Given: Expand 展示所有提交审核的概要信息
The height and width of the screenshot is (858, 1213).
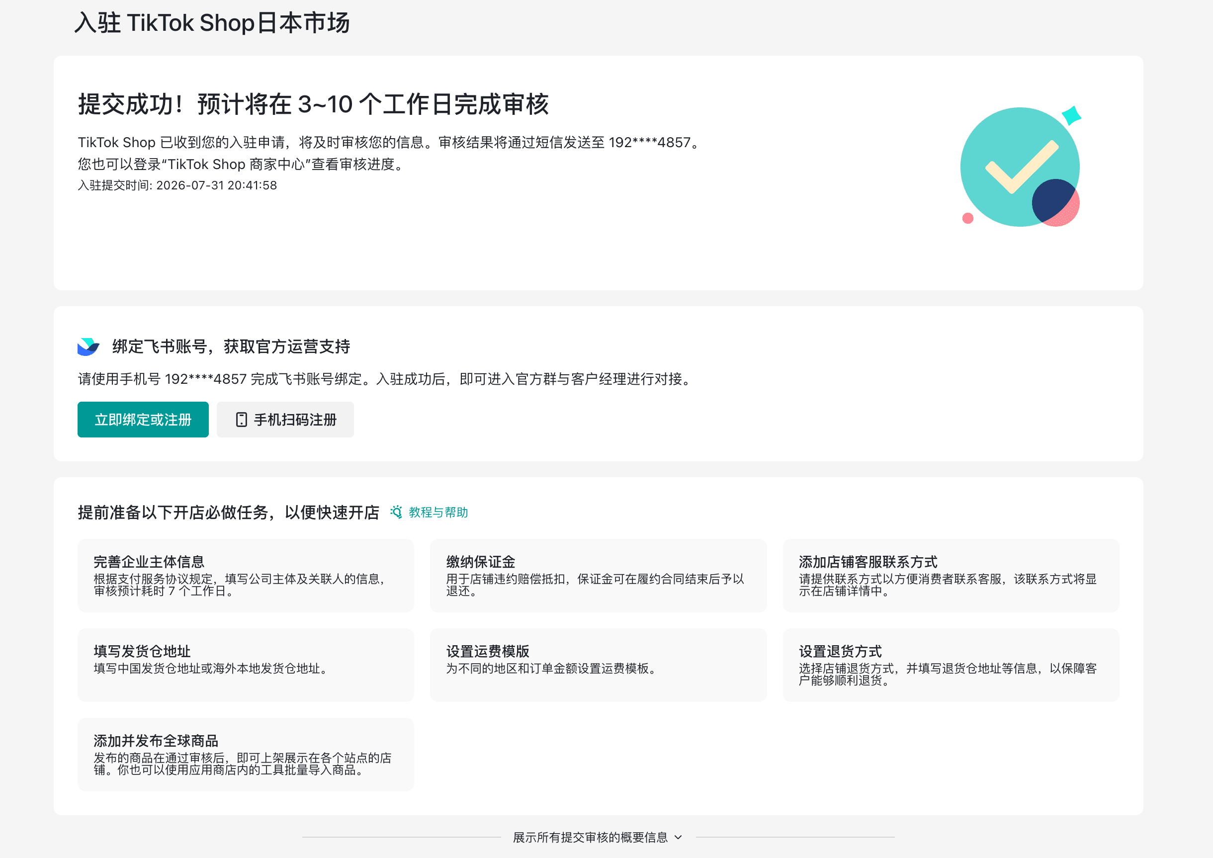Looking at the screenshot, I should click(598, 838).
